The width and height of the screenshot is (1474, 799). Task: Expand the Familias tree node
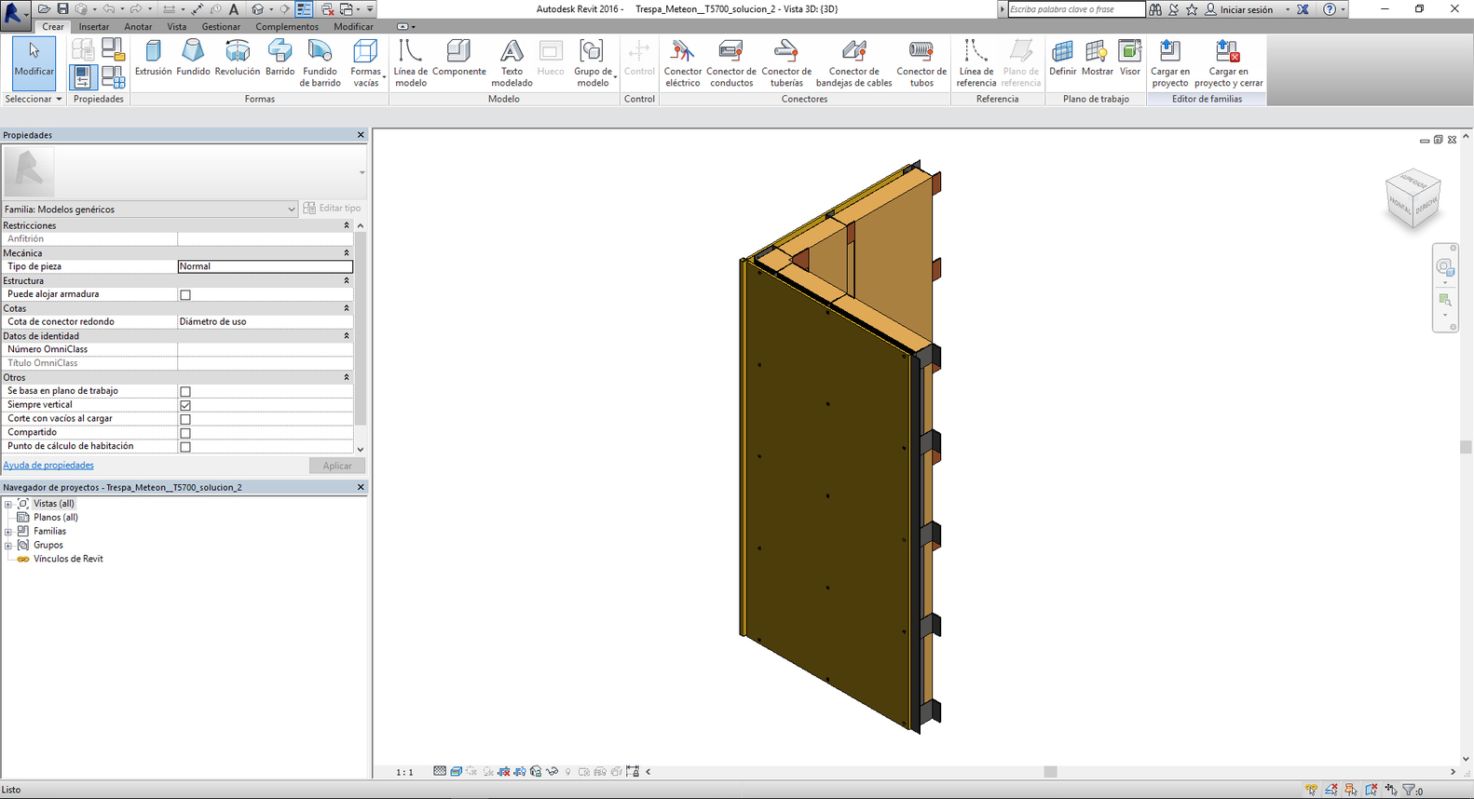pos(8,532)
